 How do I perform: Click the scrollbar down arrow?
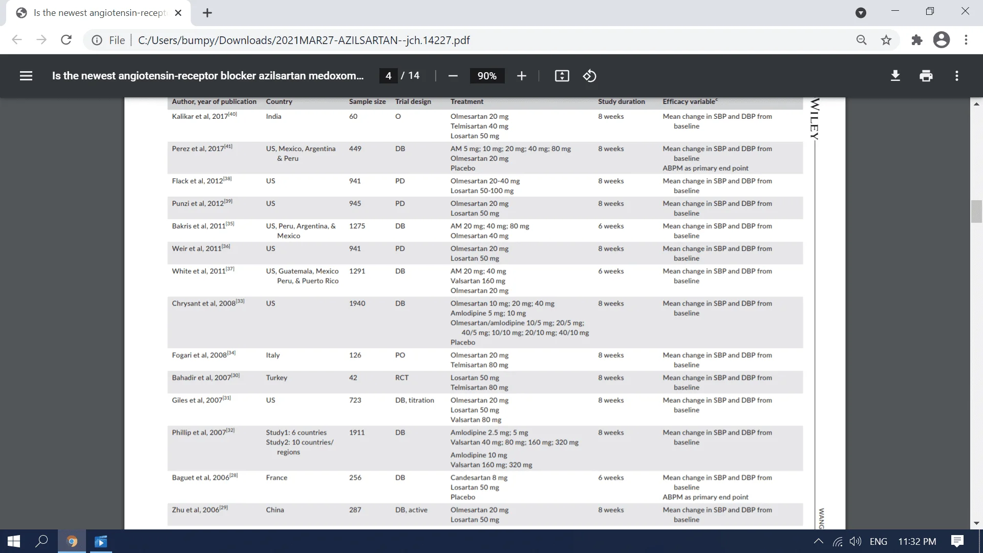[x=976, y=523]
